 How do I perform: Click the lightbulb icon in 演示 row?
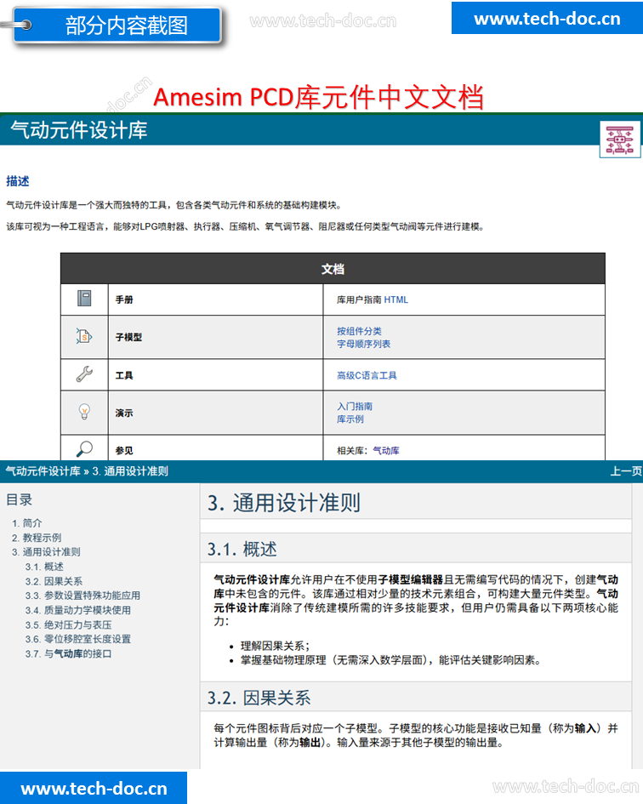click(84, 412)
